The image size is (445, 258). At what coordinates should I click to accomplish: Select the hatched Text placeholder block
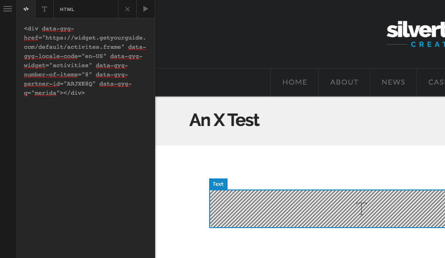[x=327, y=209]
